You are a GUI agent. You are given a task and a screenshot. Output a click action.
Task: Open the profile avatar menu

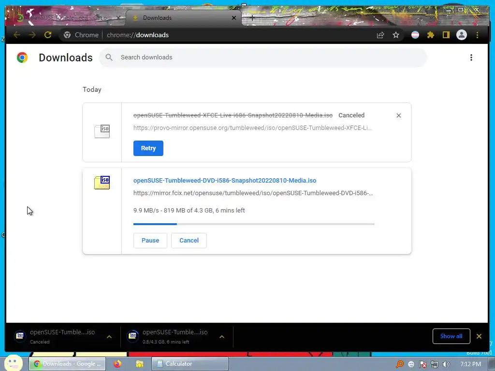pyautogui.click(x=462, y=35)
